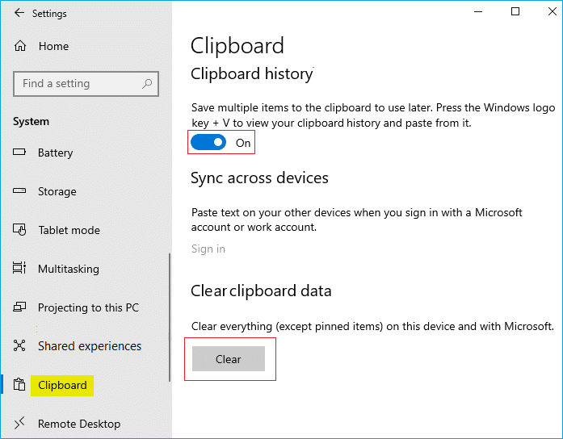Go to Multitasking settings
The image size is (563, 439).
click(68, 269)
